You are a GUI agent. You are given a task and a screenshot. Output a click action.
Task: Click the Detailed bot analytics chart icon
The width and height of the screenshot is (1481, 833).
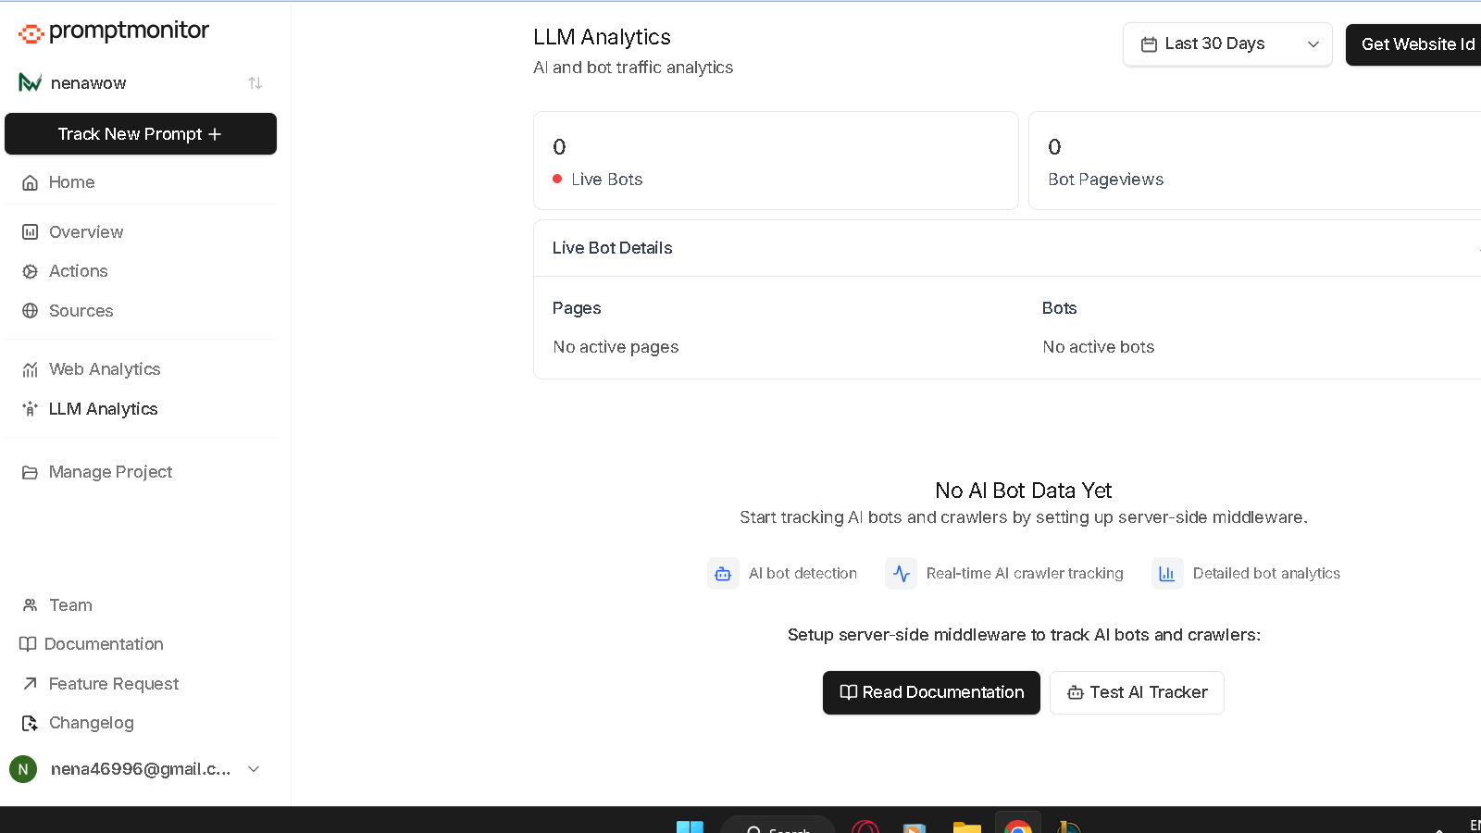tap(1167, 574)
